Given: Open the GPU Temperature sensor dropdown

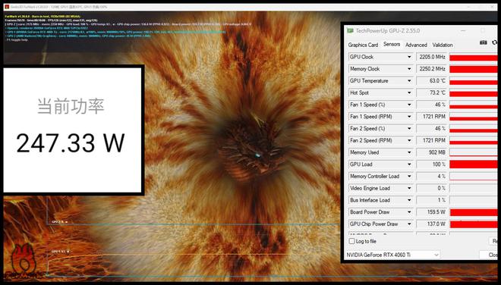Looking at the screenshot, I should click(x=409, y=81).
